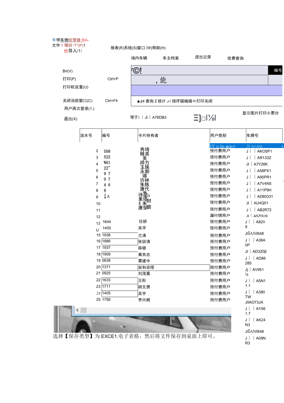Sort by 卡片持有者 column header
Screen dimensions: 284x403
click(148, 135)
